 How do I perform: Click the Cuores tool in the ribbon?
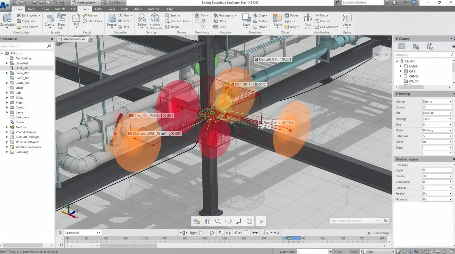(x=90, y=15)
